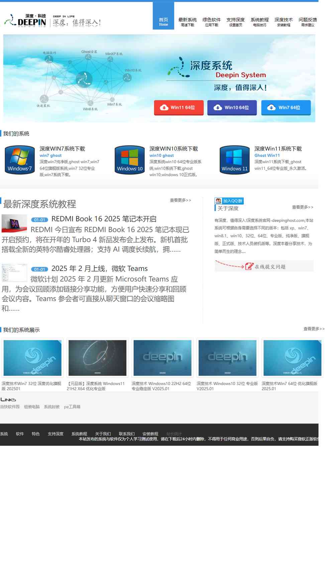Open 联系我们 in the footer

(127, 434)
